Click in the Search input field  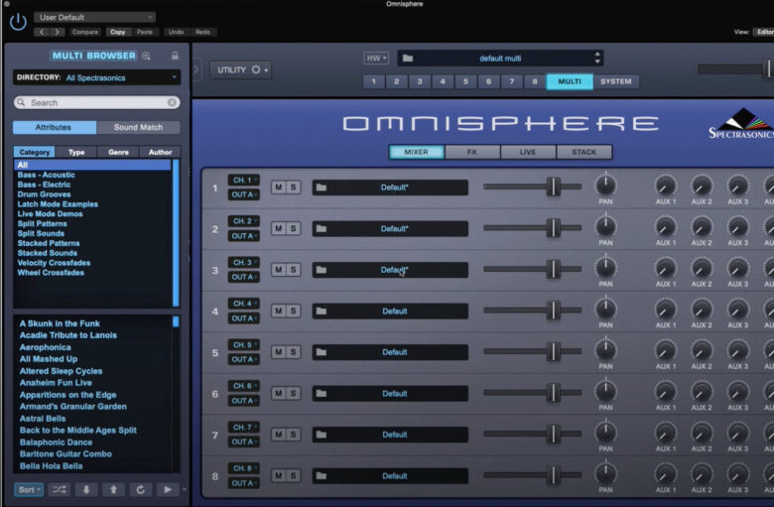click(x=97, y=102)
